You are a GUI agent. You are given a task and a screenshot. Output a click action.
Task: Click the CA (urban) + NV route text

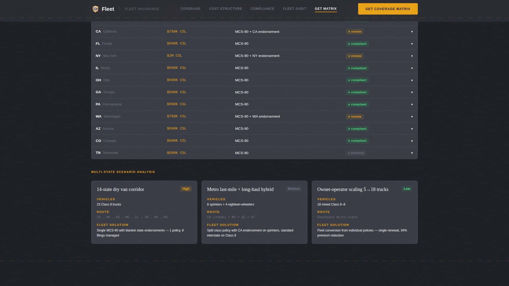pyautogui.click(x=231, y=217)
